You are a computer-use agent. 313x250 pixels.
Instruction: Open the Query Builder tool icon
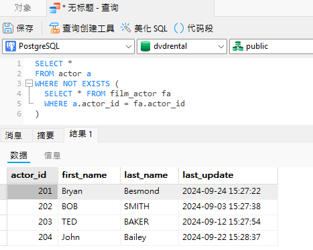pos(54,28)
